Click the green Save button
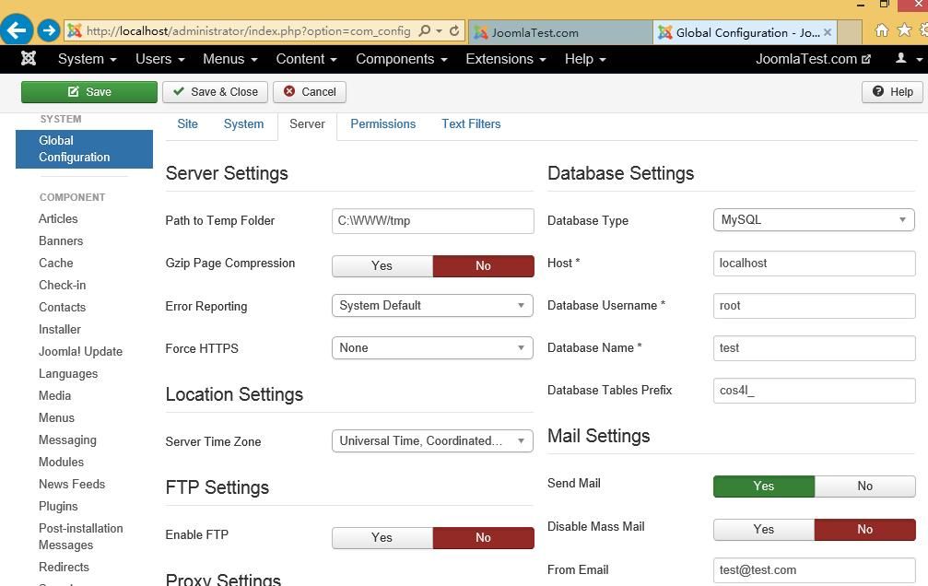 coord(89,92)
